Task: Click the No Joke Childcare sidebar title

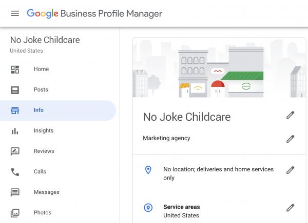Action: click(x=45, y=40)
